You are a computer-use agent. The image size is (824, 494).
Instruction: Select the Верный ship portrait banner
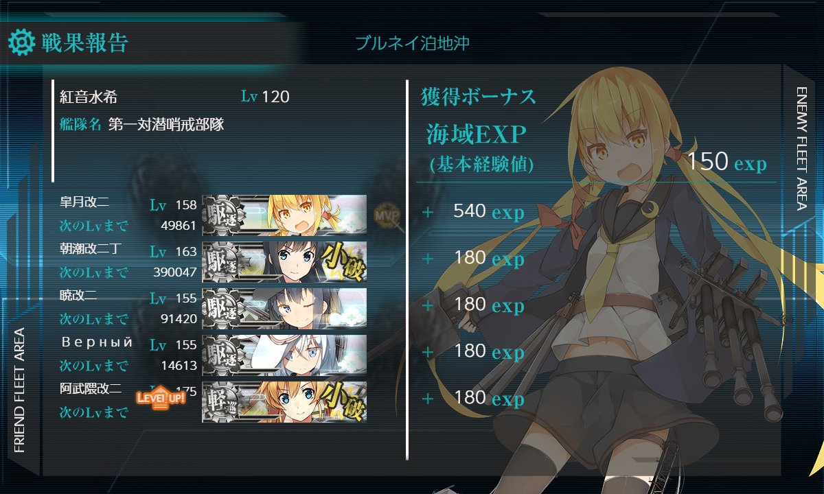click(x=284, y=355)
